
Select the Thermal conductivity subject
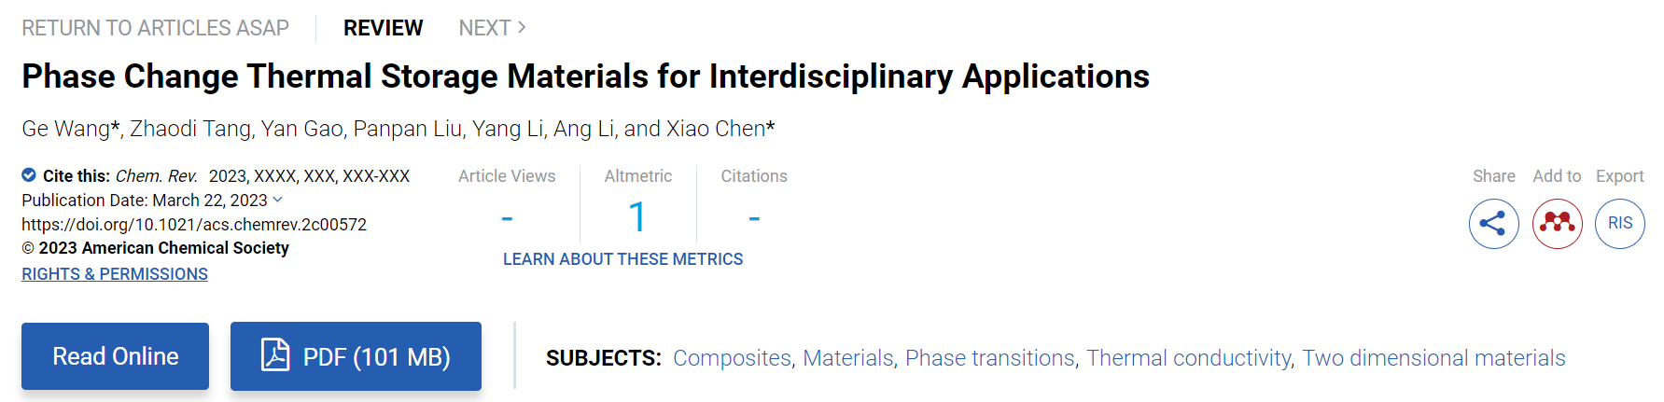tap(1189, 358)
